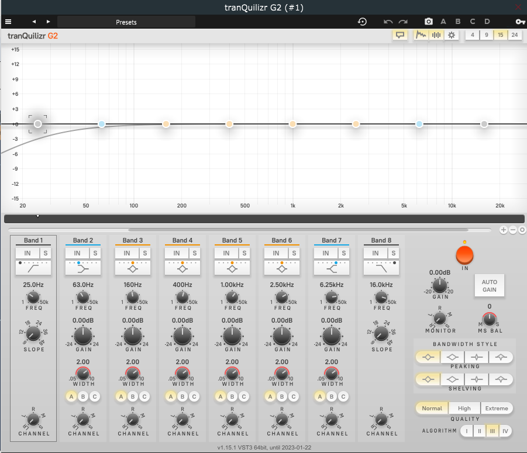The width and height of the screenshot is (527, 453).
Task: Select shape C for Band 7
Action: pyautogui.click(x=343, y=396)
